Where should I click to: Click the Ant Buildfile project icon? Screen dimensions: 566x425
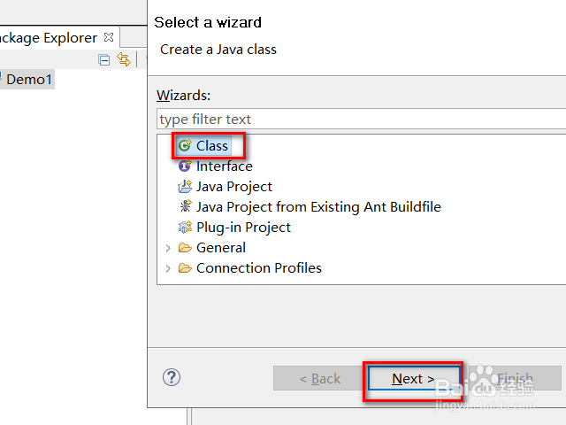[x=185, y=207]
